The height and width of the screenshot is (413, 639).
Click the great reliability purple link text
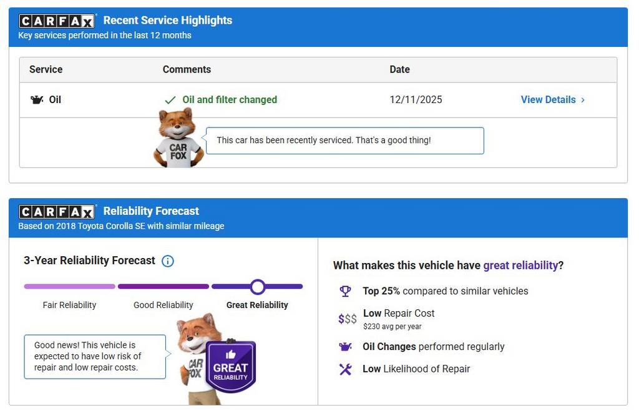tap(520, 266)
